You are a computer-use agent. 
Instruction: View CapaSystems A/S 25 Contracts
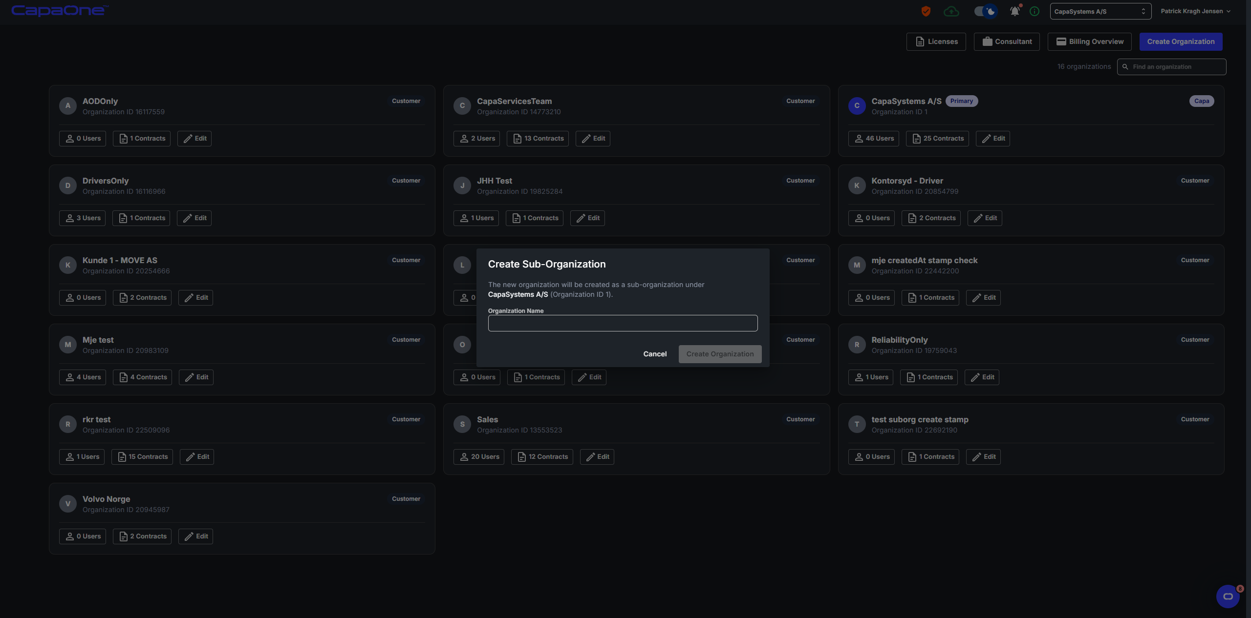(x=937, y=139)
